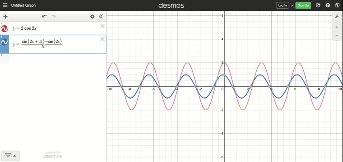Undo the last action
Image resolution: width=343 pixels, height=162 pixels.
[x=45, y=16]
